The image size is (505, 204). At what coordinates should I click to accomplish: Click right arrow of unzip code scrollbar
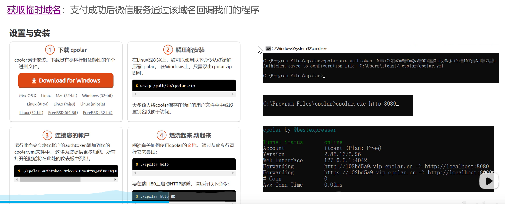233,94
